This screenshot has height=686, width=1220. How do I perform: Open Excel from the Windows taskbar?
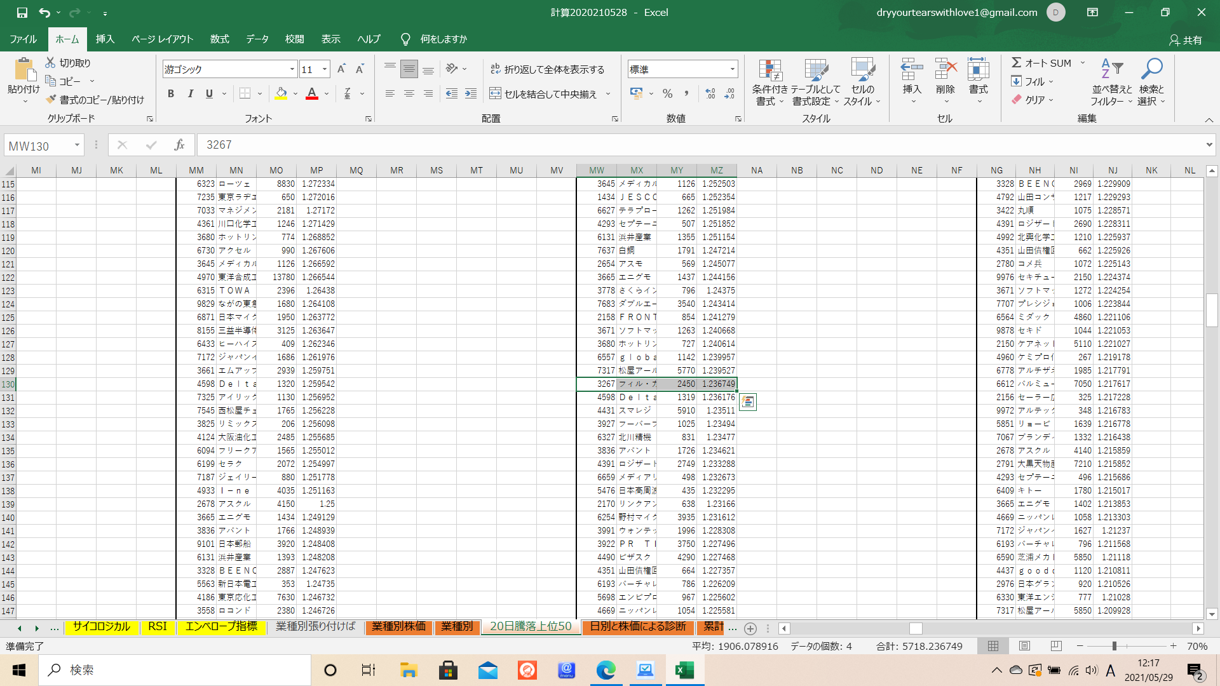[x=684, y=670]
